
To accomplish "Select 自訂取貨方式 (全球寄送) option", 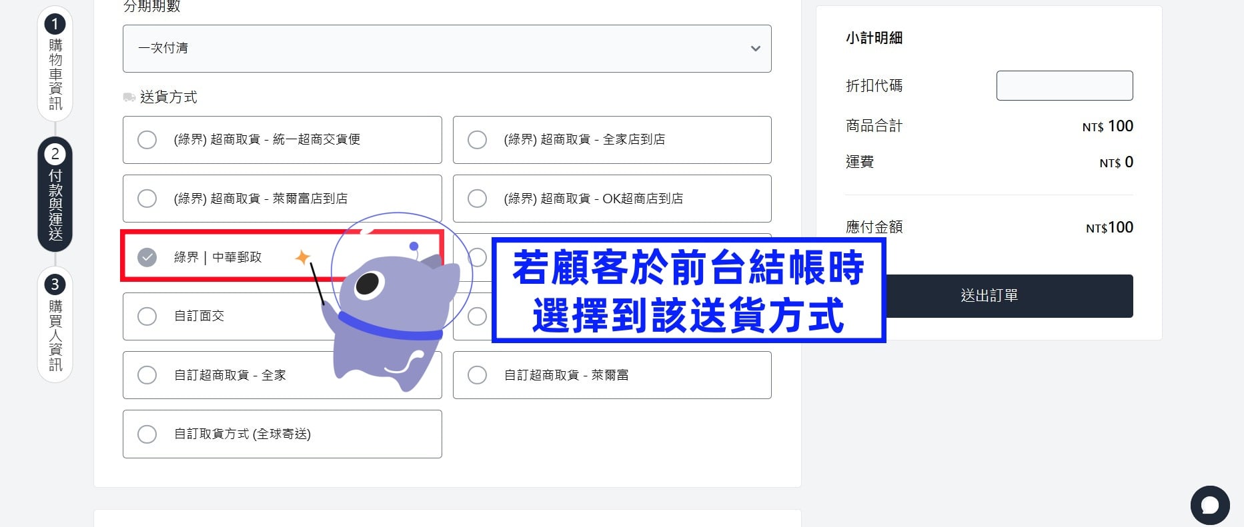I will pos(282,434).
